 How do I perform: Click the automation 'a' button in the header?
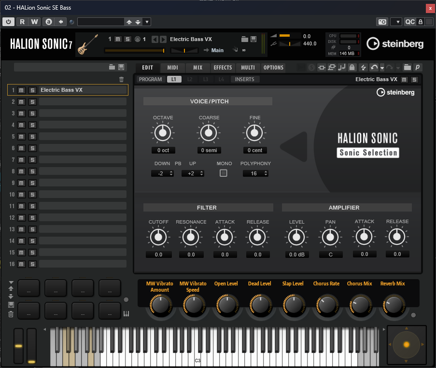49,22
